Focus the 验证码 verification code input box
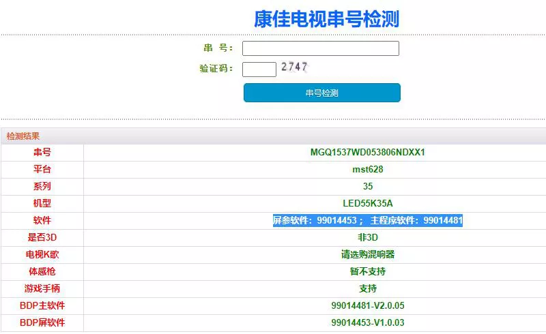546x334 pixels. tap(259, 69)
